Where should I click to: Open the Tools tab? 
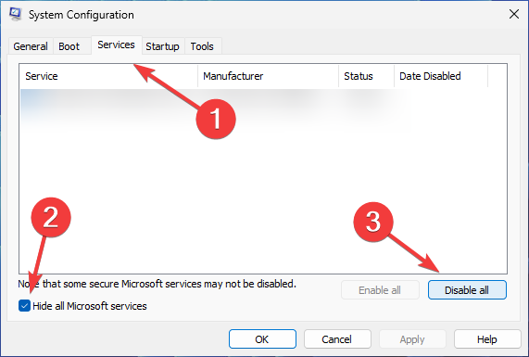coord(202,46)
